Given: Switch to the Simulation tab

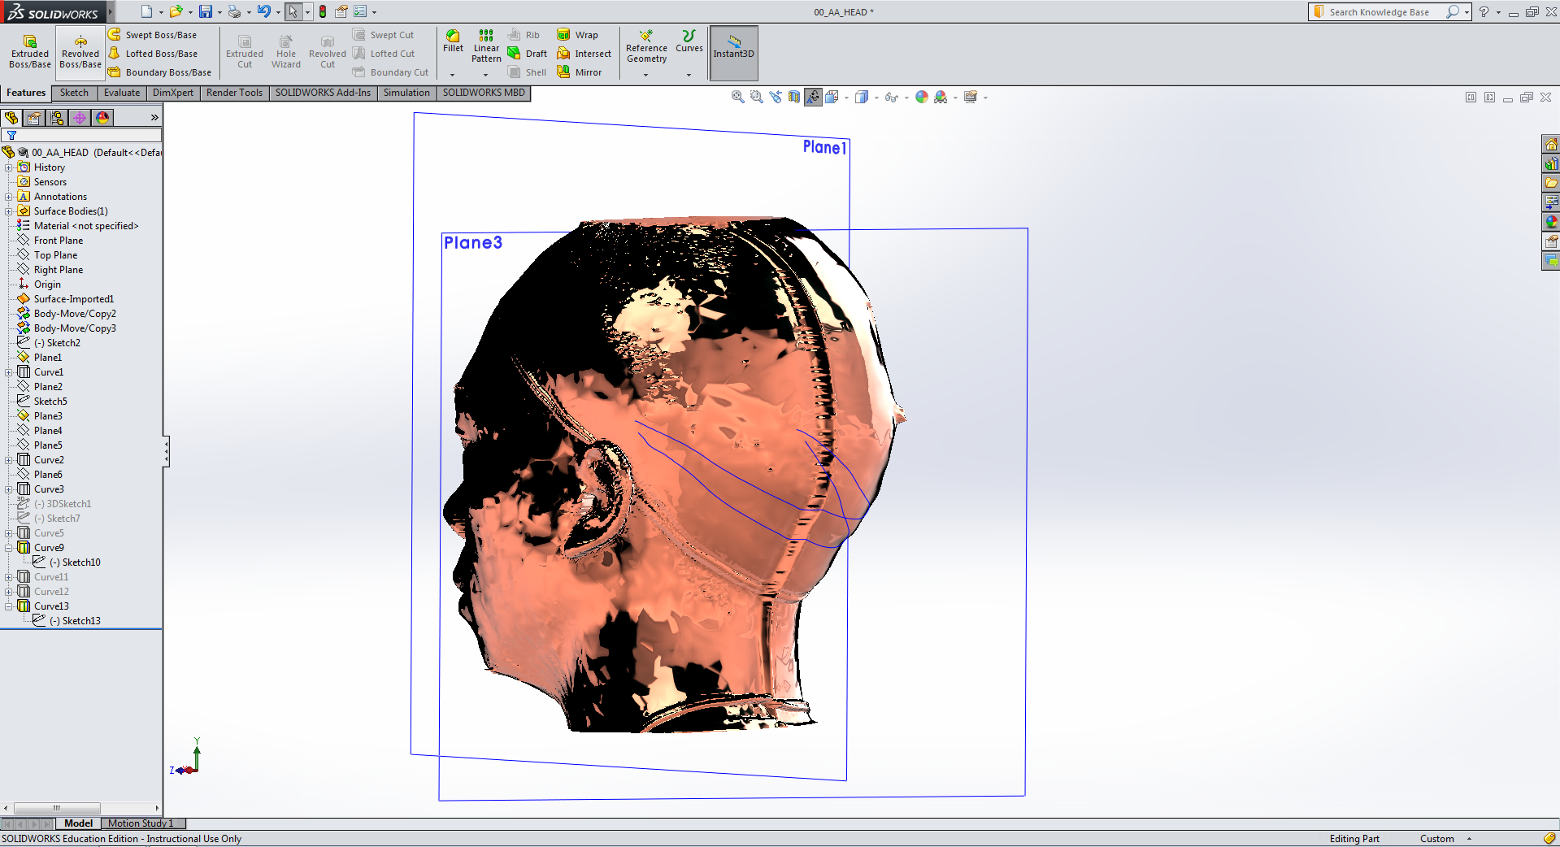Looking at the screenshot, I should (406, 93).
